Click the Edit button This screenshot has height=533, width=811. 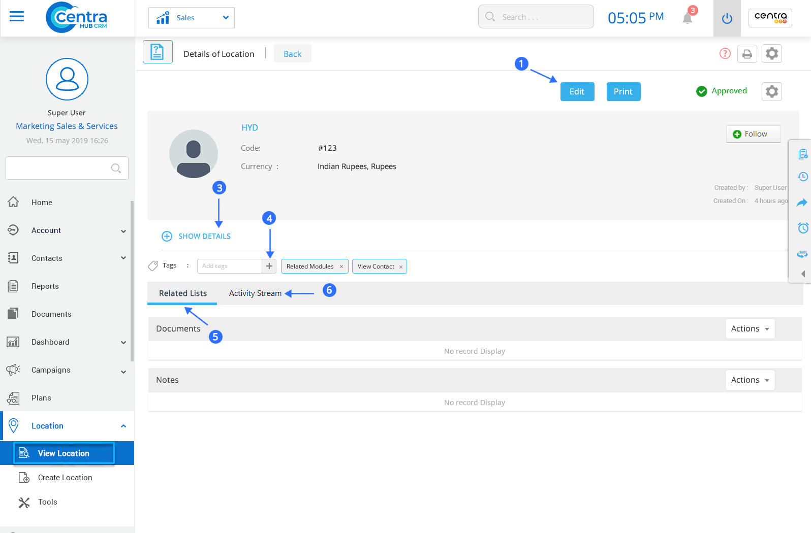click(577, 92)
